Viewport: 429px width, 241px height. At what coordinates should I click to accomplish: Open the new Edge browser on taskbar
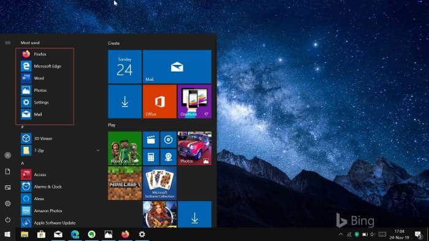(75, 234)
